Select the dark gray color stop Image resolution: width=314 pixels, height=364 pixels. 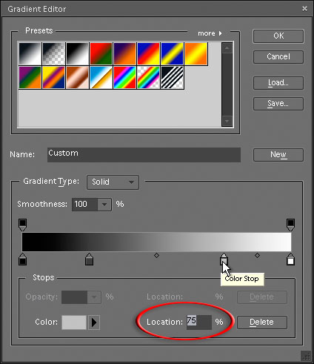[x=89, y=259]
